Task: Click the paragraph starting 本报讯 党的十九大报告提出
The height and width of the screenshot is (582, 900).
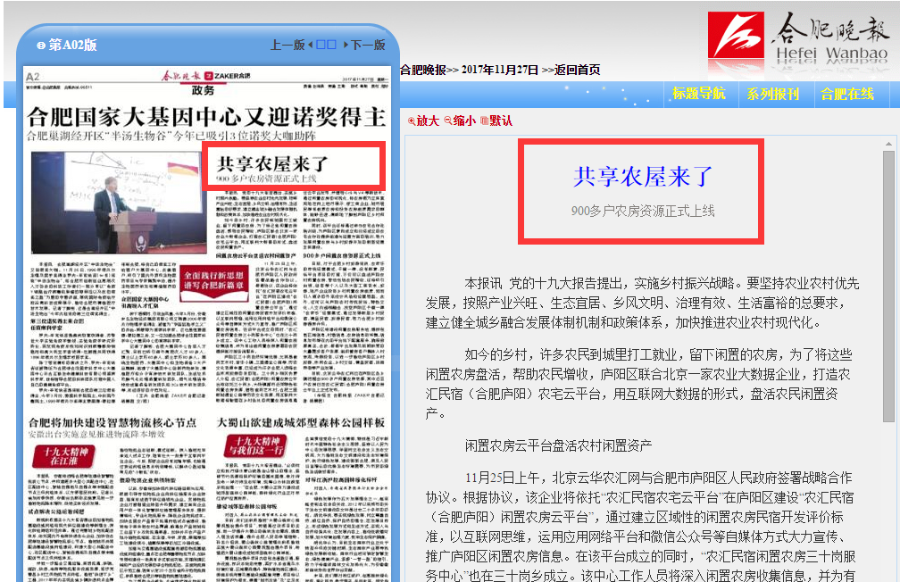Action: pyautogui.click(x=642, y=303)
